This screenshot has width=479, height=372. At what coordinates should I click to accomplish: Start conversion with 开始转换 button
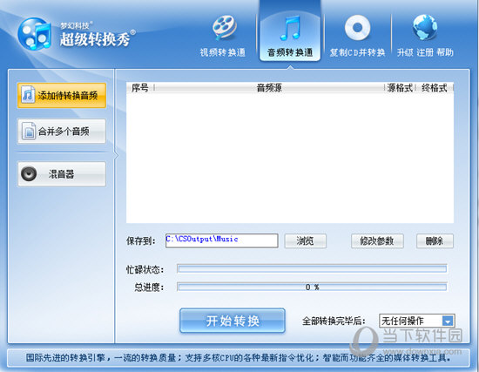(233, 321)
